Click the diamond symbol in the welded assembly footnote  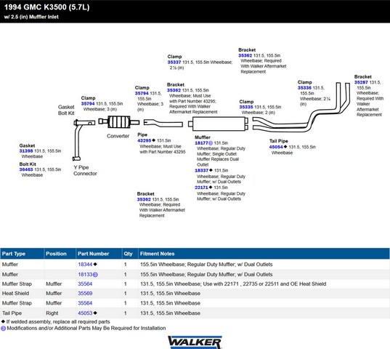click(x=3, y=321)
